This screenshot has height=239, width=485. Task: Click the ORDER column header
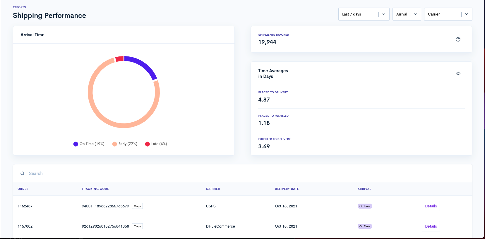tap(23, 189)
